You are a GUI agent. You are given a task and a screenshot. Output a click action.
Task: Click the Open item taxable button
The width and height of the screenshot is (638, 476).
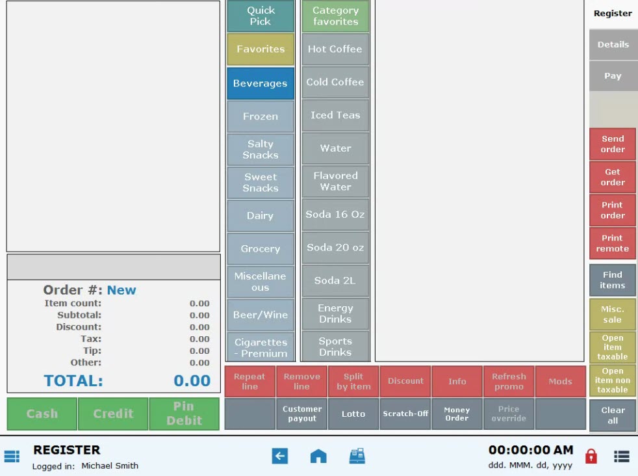(612, 347)
